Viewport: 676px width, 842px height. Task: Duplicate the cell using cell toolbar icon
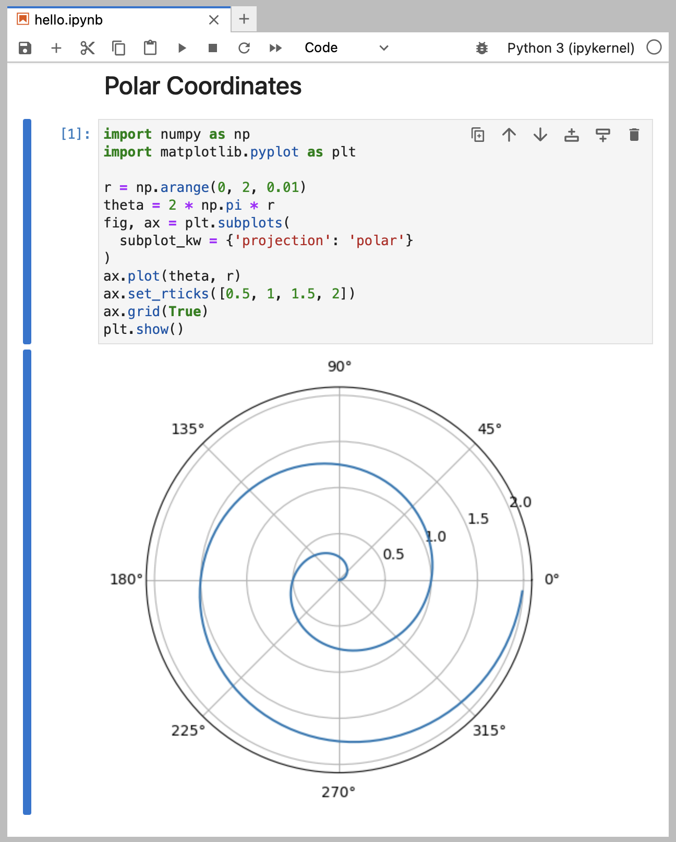click(478, 135)
